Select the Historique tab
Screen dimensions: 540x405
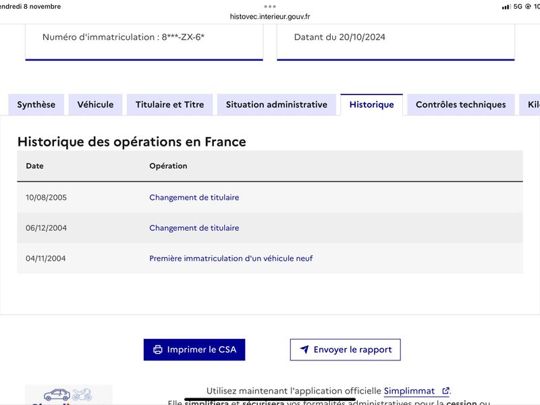(x=372, y=105)
